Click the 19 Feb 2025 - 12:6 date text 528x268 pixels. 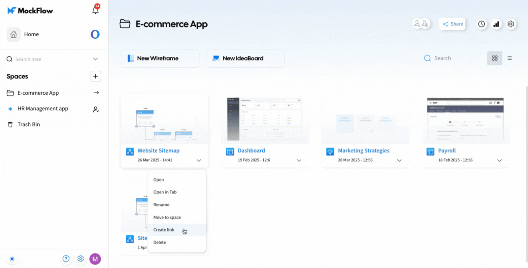click(x=254, y=160)
